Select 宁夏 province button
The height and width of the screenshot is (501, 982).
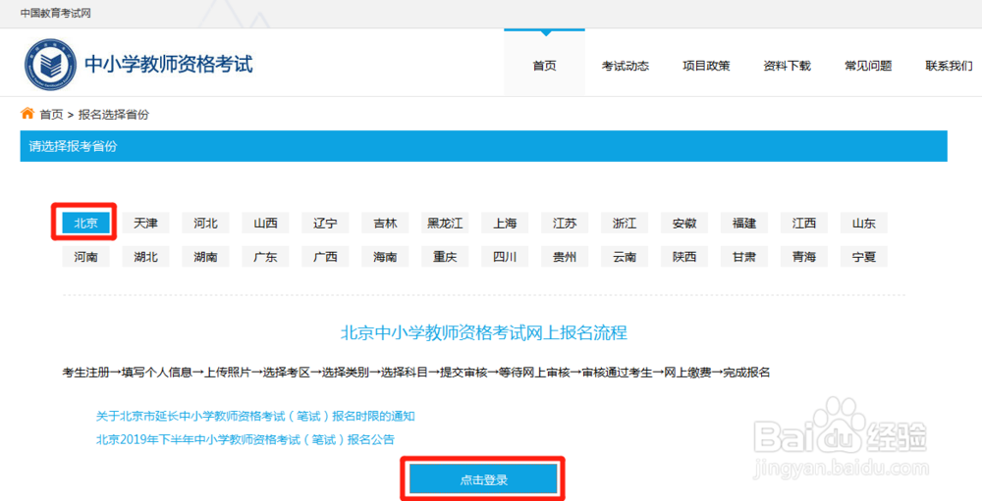[x=864, y=257]
